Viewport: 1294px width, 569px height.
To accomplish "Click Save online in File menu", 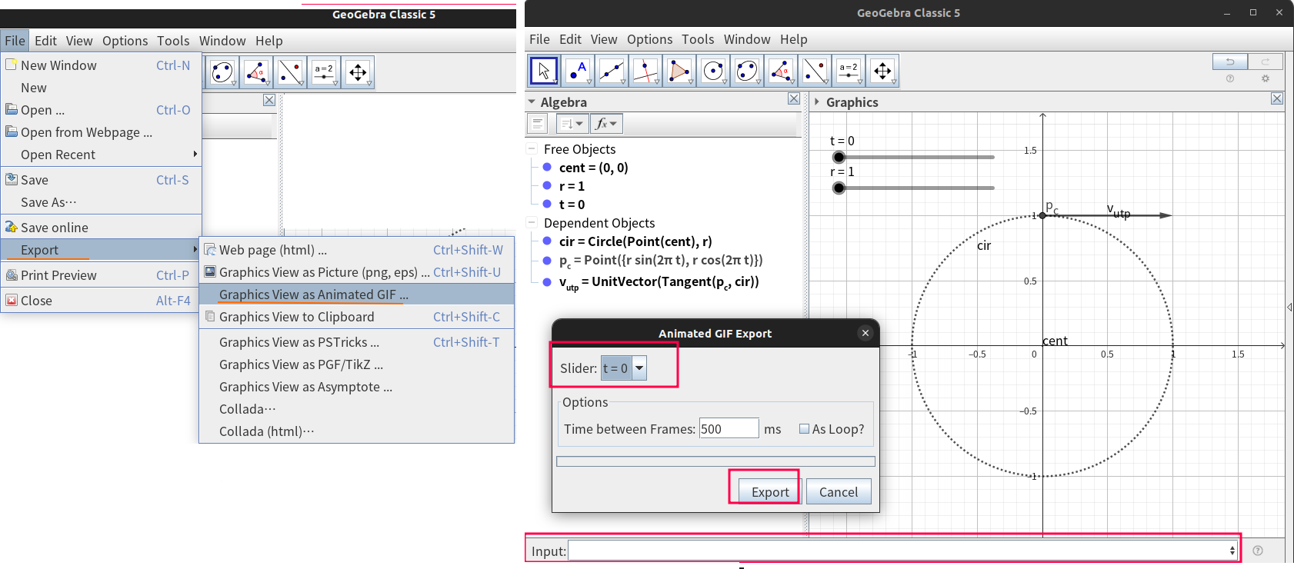I will point(101,228).
